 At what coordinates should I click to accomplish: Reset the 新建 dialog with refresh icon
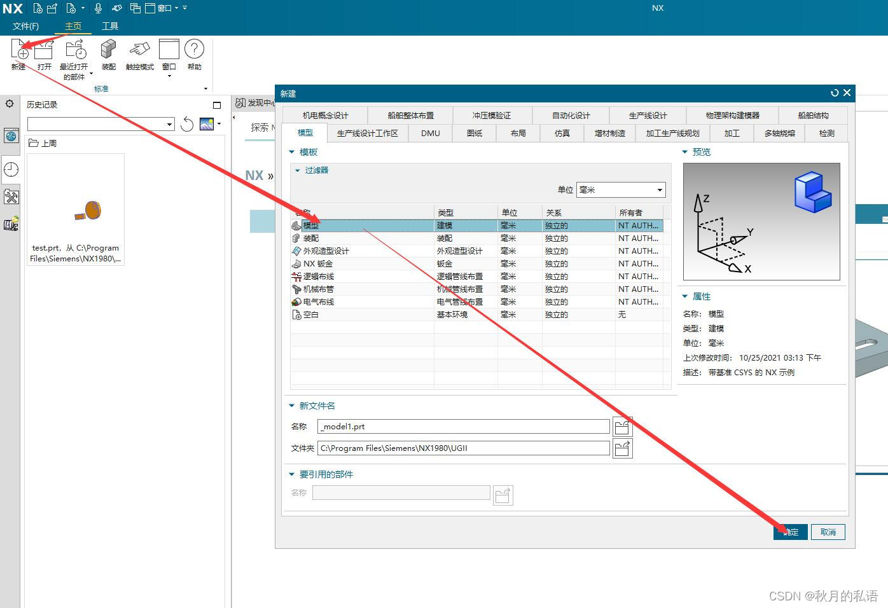click(835, 93)
